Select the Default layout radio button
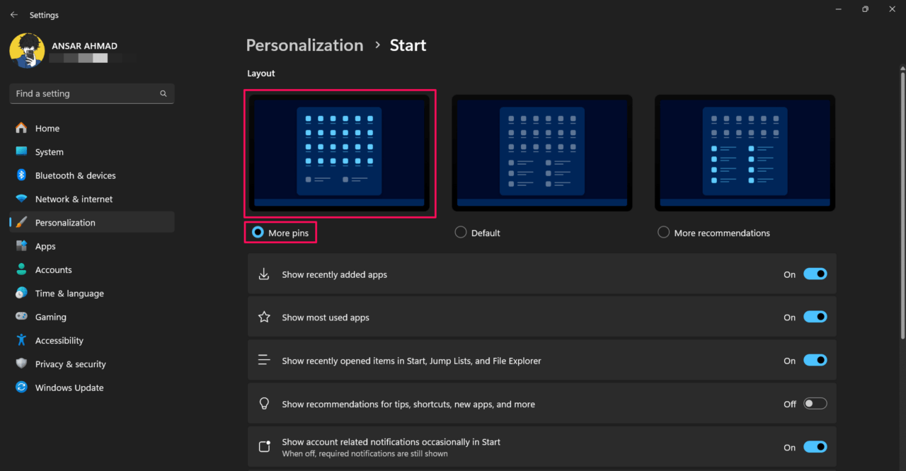 (461, 233)
